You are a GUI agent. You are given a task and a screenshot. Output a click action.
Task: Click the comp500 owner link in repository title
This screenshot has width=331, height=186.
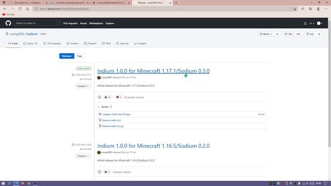coord(17,34)
